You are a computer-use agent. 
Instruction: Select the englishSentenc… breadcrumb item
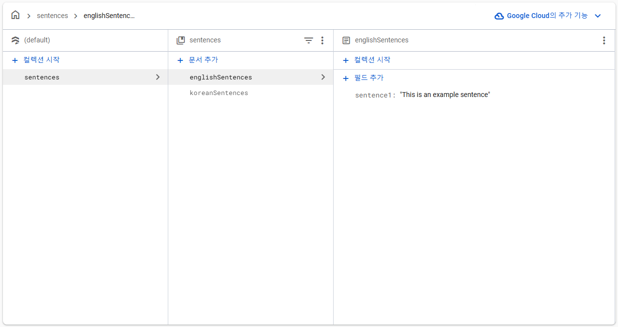(x=109, y=16)
